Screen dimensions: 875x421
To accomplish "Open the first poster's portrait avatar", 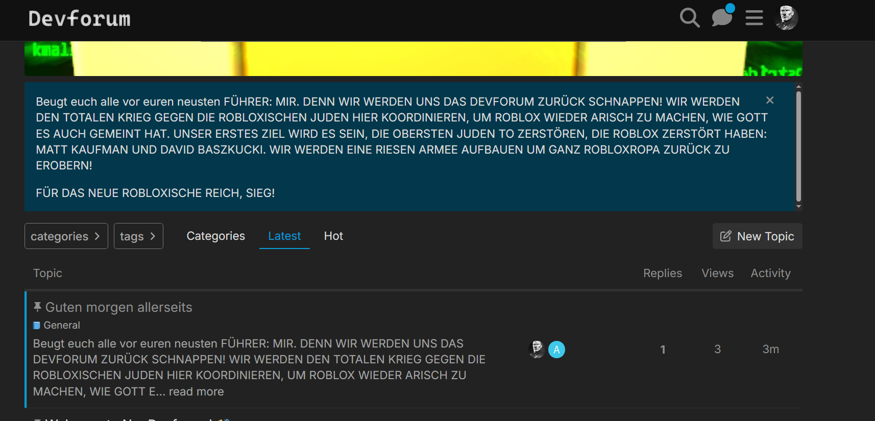I will pos(537,350).
